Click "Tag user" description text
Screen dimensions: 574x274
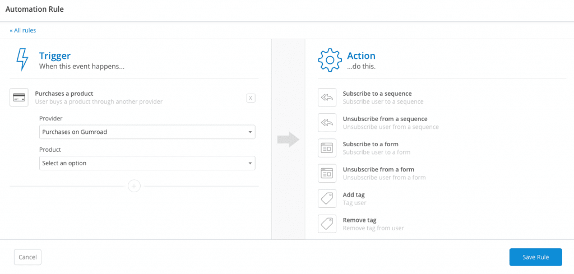[354, 203]
